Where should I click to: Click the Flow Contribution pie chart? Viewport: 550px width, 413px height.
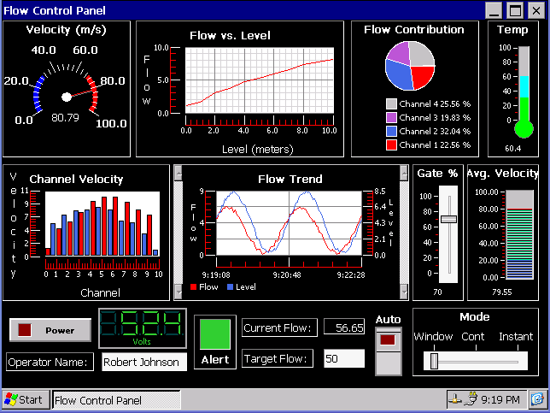pos(411,66)
